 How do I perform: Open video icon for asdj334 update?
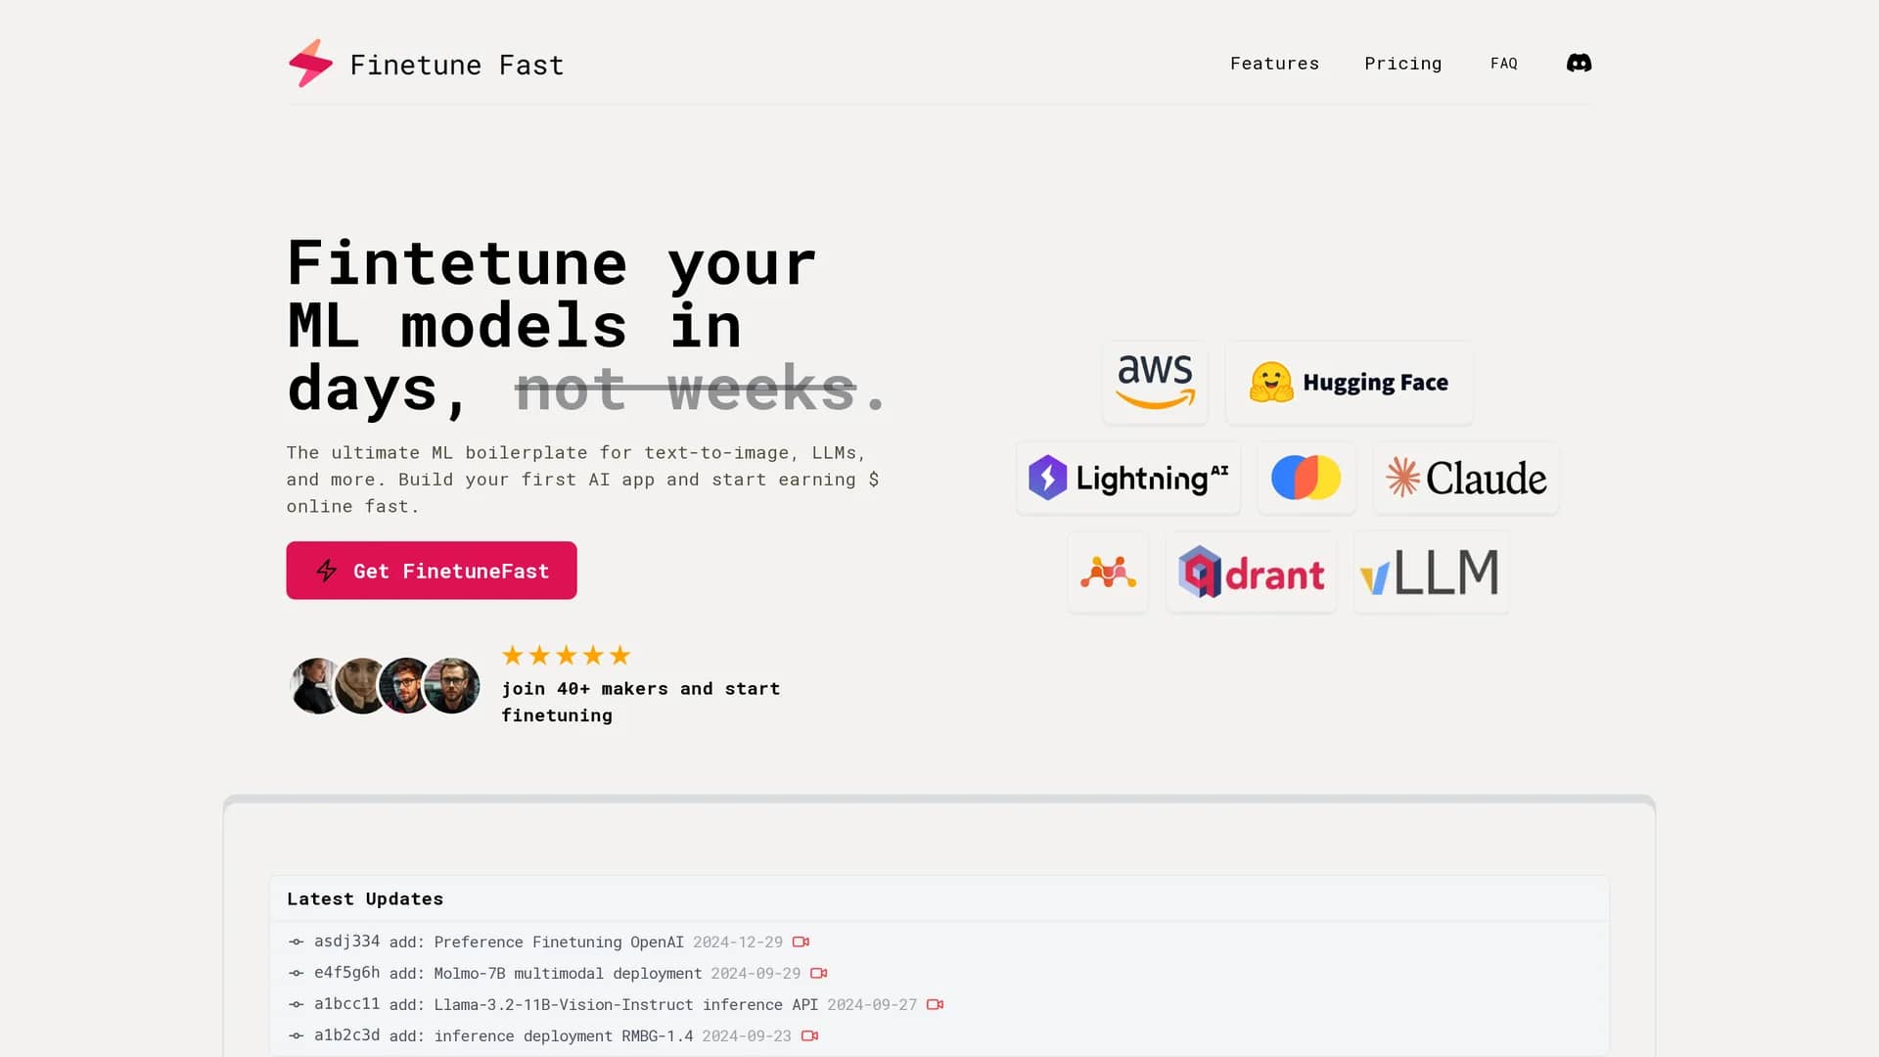801,942
